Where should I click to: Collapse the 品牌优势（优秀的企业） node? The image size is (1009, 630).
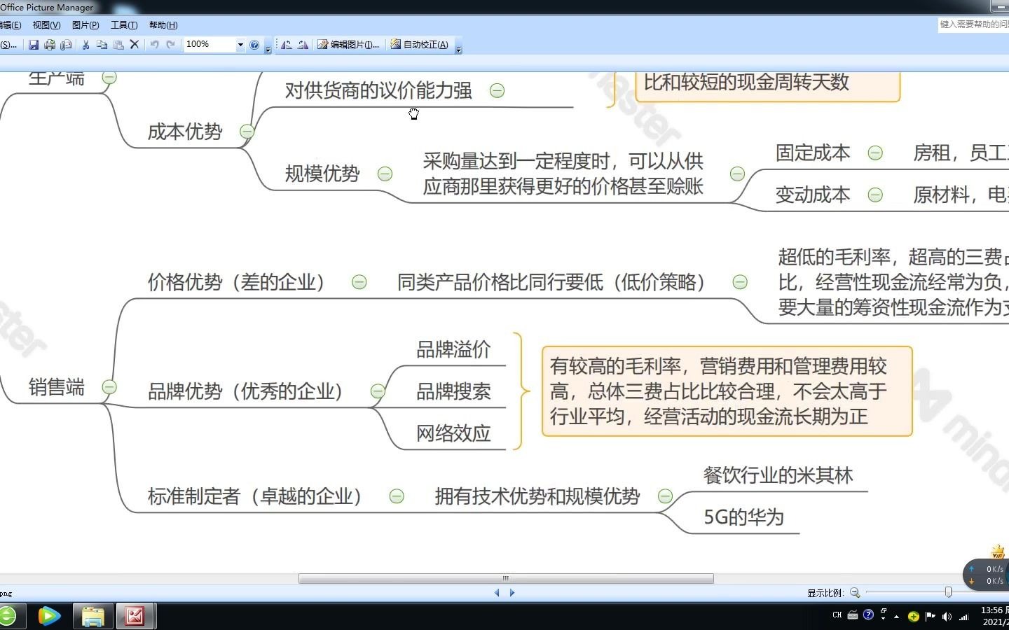378,391
